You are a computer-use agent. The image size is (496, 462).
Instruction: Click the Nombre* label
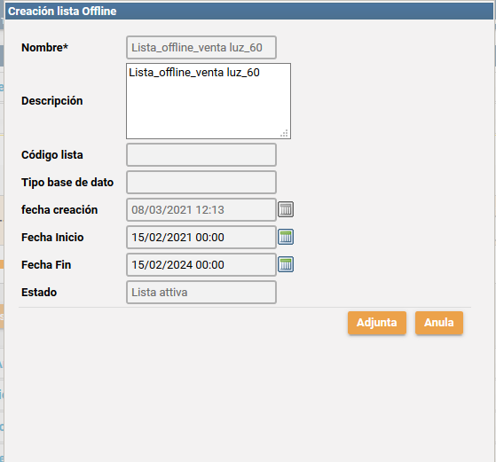pos(44,47)
